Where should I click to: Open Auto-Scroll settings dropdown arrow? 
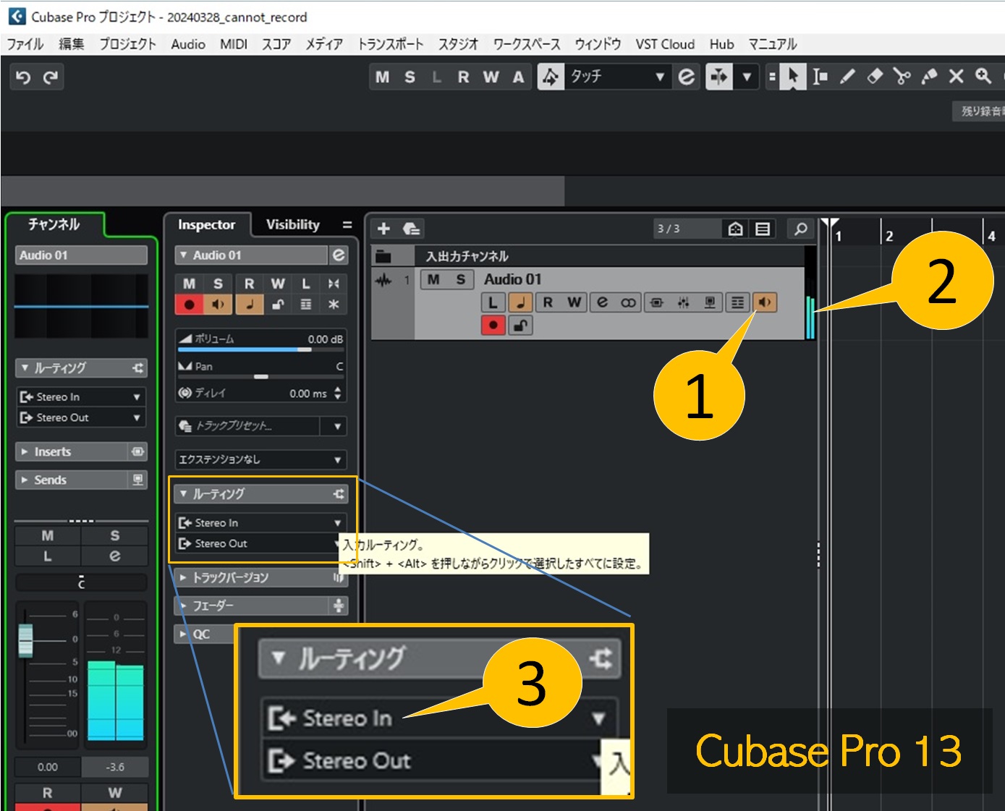747,77
